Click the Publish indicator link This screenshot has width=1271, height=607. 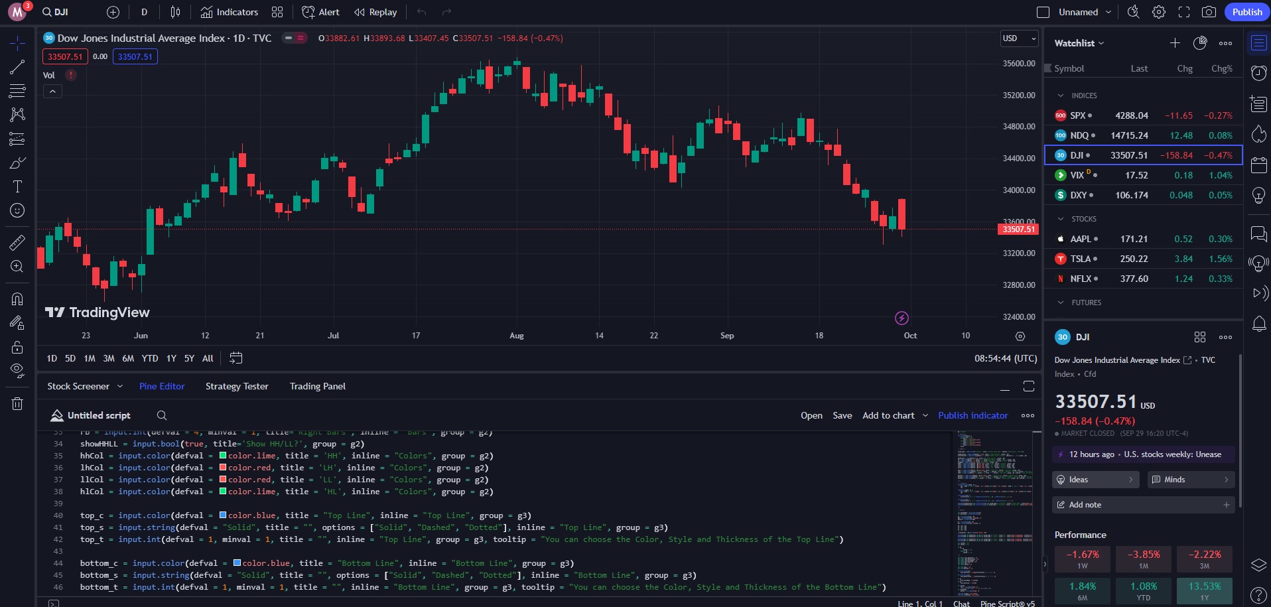click(972, 415)
